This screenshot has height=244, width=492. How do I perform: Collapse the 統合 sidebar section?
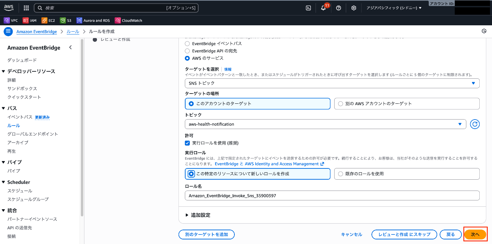pos(4,211)
